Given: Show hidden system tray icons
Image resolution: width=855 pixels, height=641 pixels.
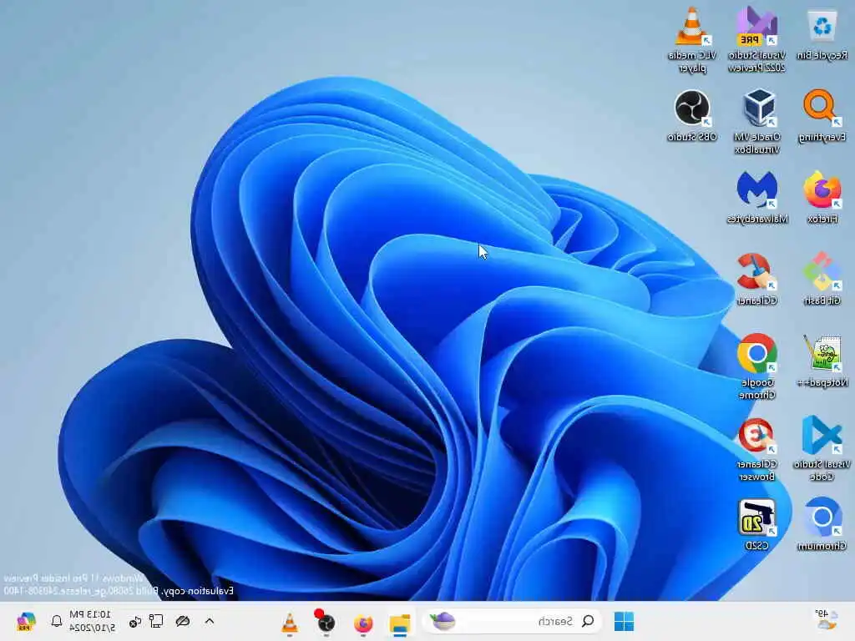Looking at the screenshot, I should (210, 621).
